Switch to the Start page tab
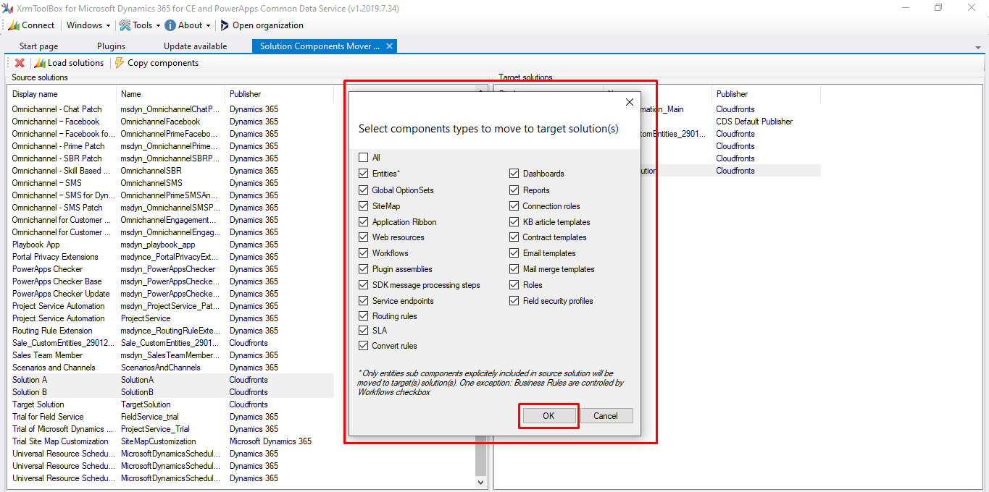The image size is (989, 492). coord(38,46)
